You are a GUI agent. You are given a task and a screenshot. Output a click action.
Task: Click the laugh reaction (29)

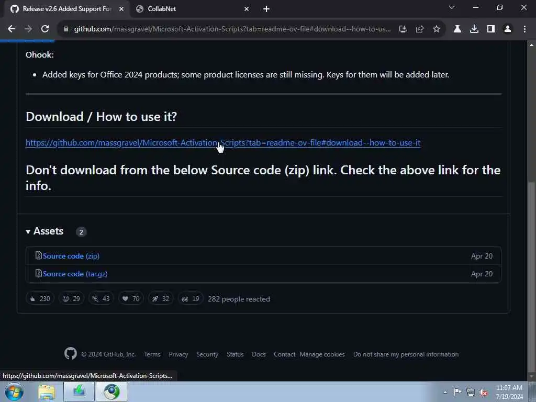coord(71,299)
